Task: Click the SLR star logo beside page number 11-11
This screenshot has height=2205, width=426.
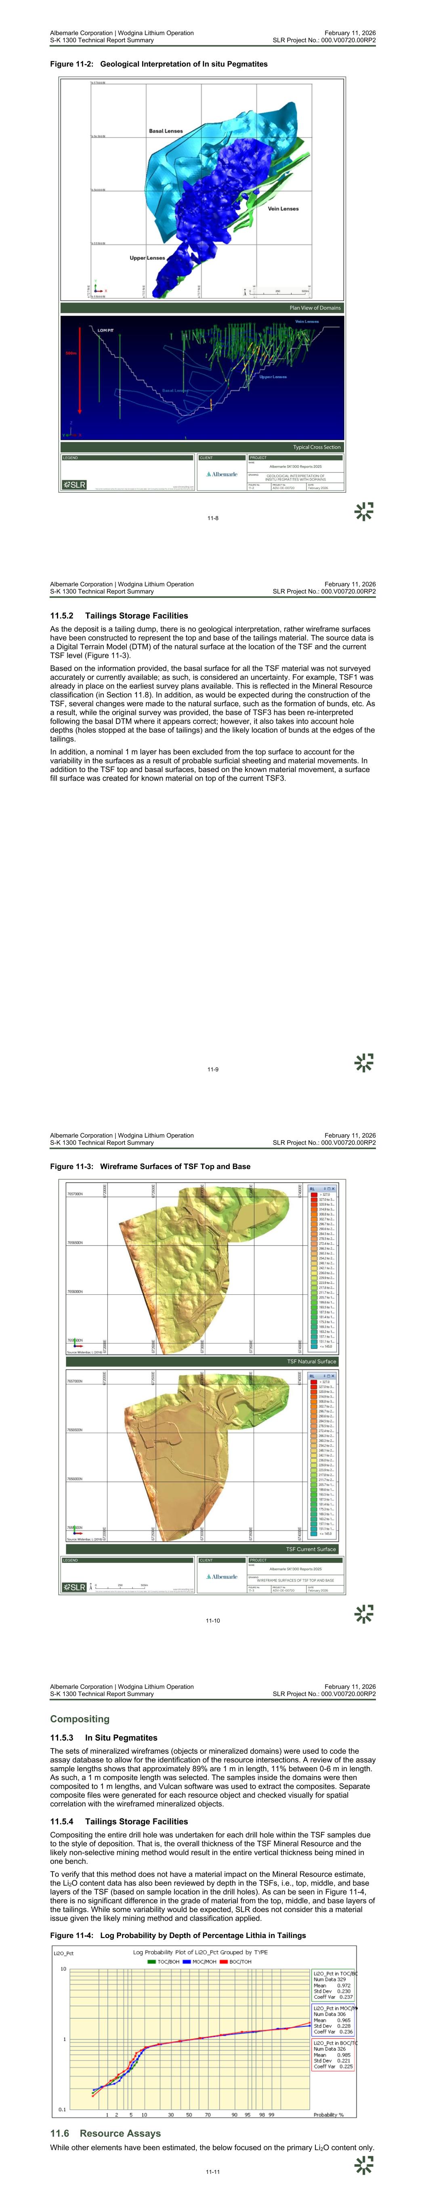Action: click(363, 2165)
